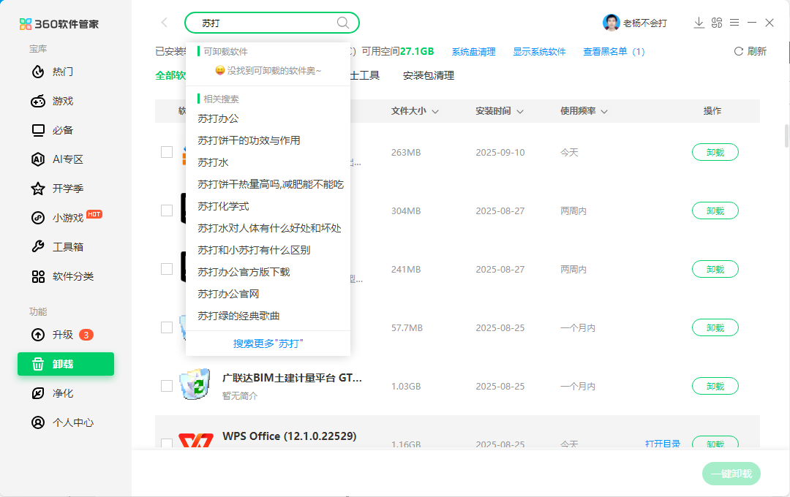This screenshot has height=497, width=790.
Task: Switch to the 安装包清理 tab
Action: [x=427, y=75]
